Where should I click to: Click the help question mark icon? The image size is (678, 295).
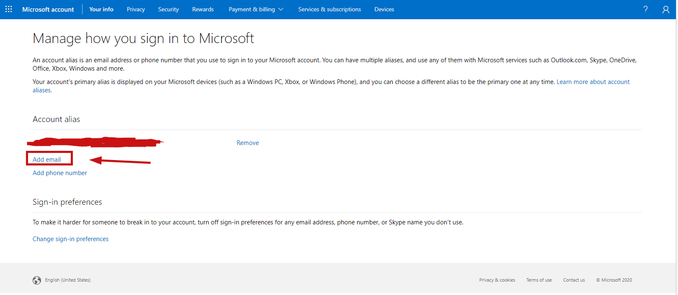point(645,9)
